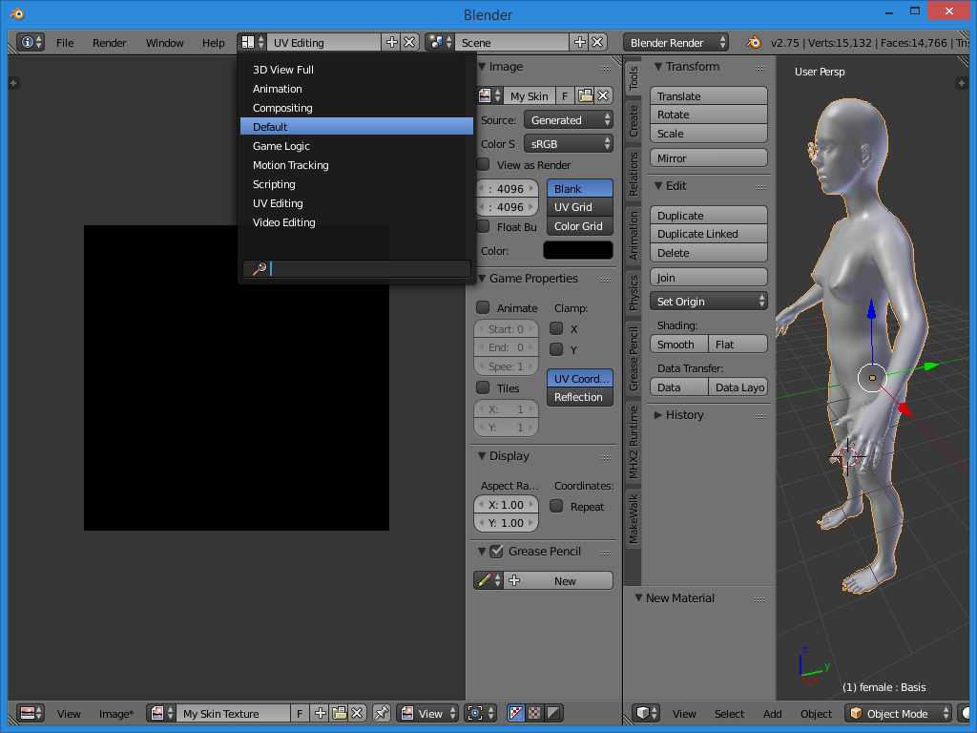
Task: Click the plus icon to add a new scene
Action: pyautogui.click(x=579, y=42)
